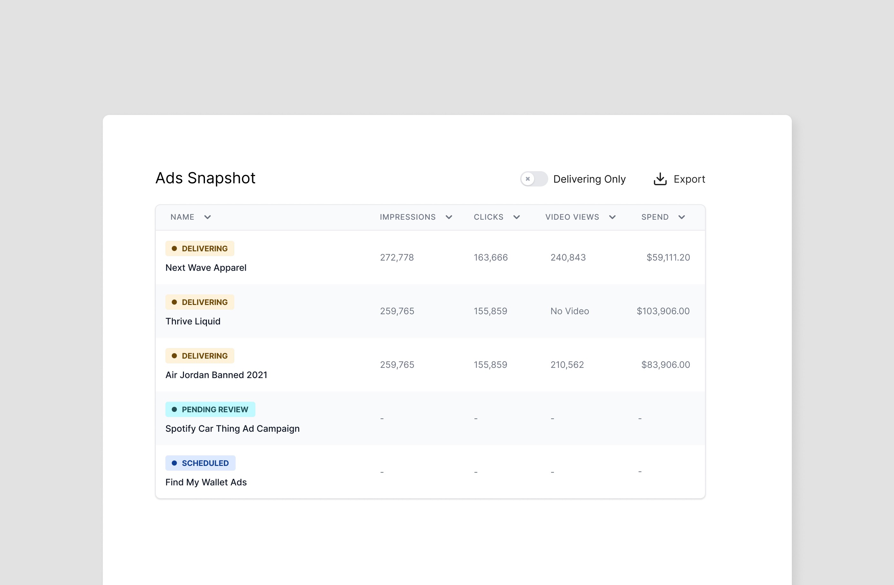Click the Clicks column sort chevron
Screen dimensions: 894x585
pos(516,217)
